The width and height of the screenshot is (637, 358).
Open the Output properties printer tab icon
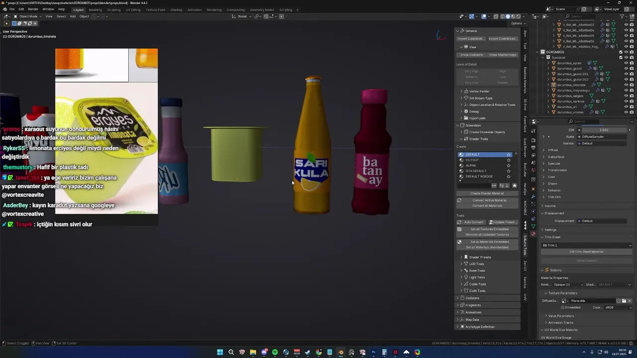[x=533, y=148]
